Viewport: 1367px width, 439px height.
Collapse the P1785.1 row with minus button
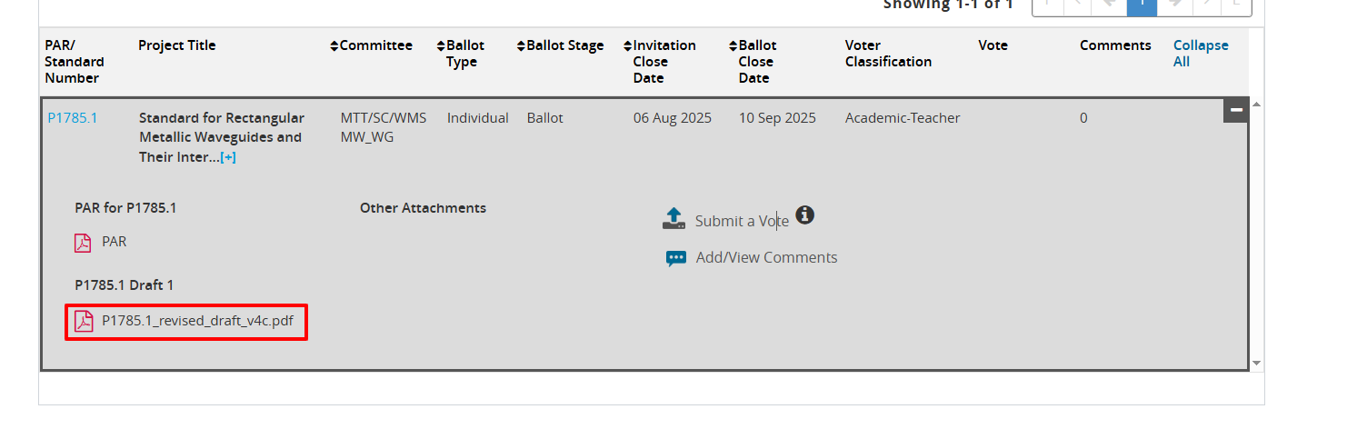coord(1235,110)
